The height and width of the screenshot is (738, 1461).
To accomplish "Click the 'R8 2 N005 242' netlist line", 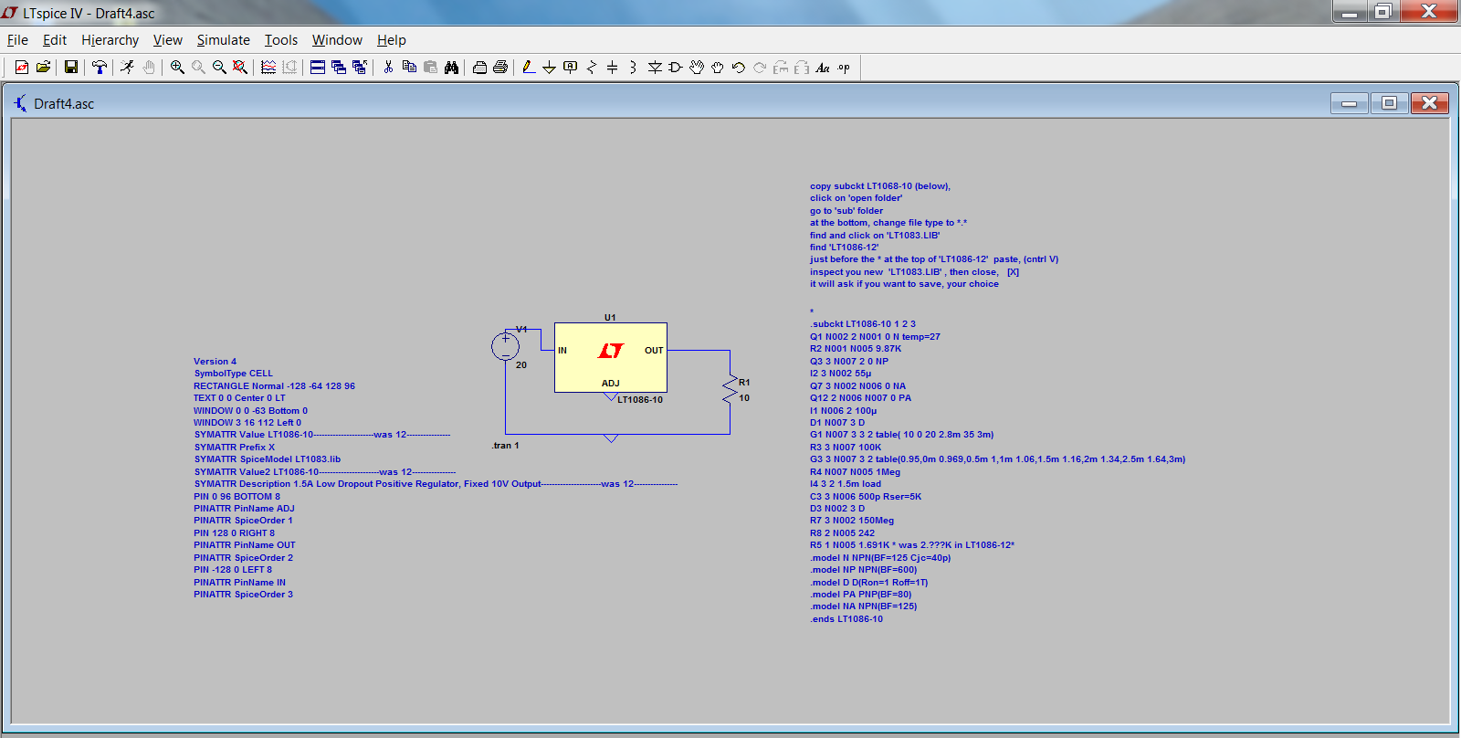I will (x=842, y=533).
